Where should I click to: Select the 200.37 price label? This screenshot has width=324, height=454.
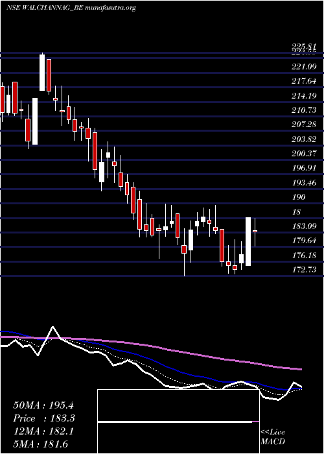tap(304, 154)
